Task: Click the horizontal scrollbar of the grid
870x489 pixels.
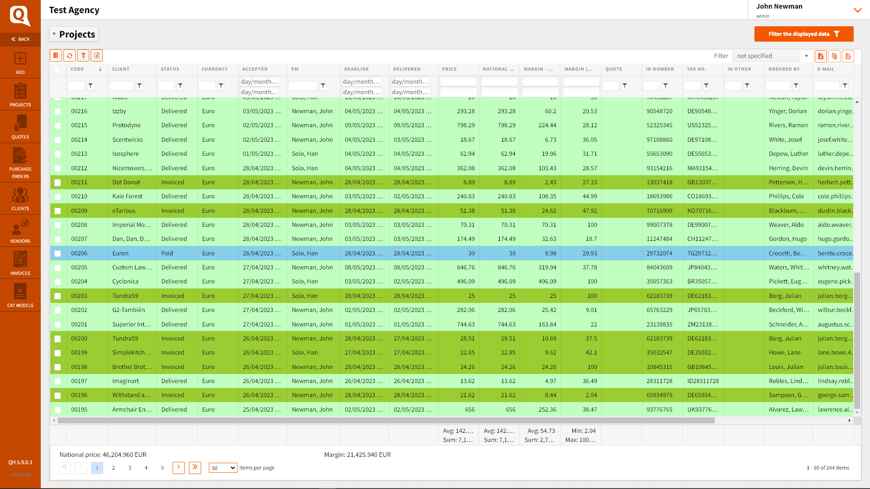Action: click(x=386, y=420)
